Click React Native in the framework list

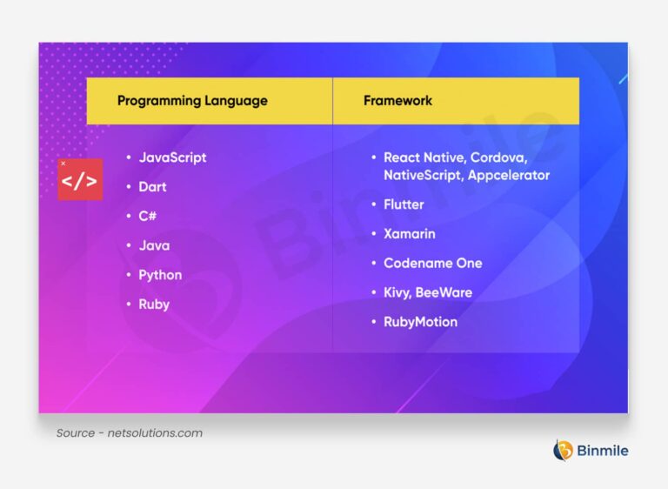[x=423, y=157]
